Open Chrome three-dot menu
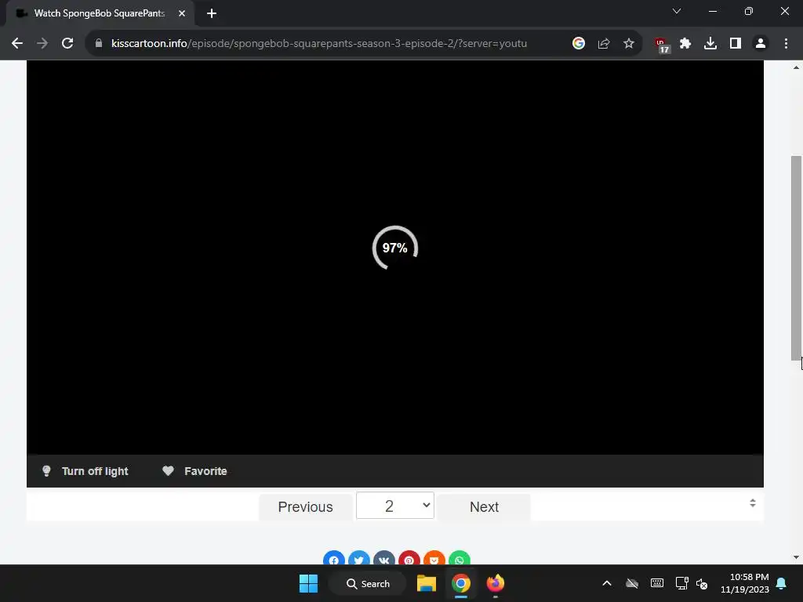Viewport: 803px width, 602px height. click(x=786, y=44)
